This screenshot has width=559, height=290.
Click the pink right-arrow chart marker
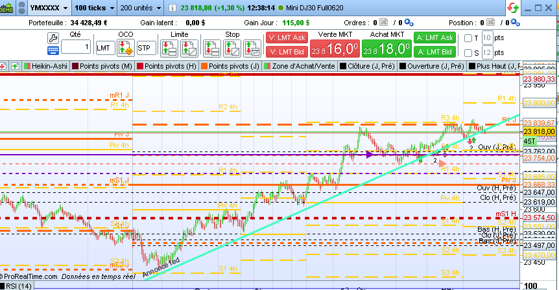click(442, 163)
